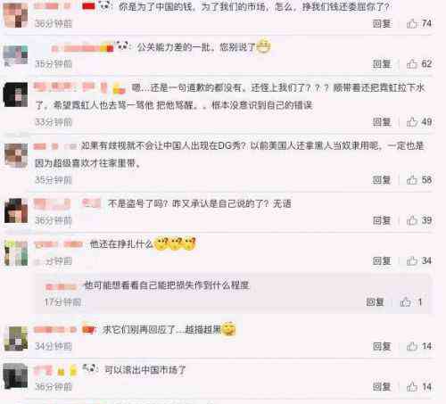Like the nested reply with 1 like

[x=405, y=302]
